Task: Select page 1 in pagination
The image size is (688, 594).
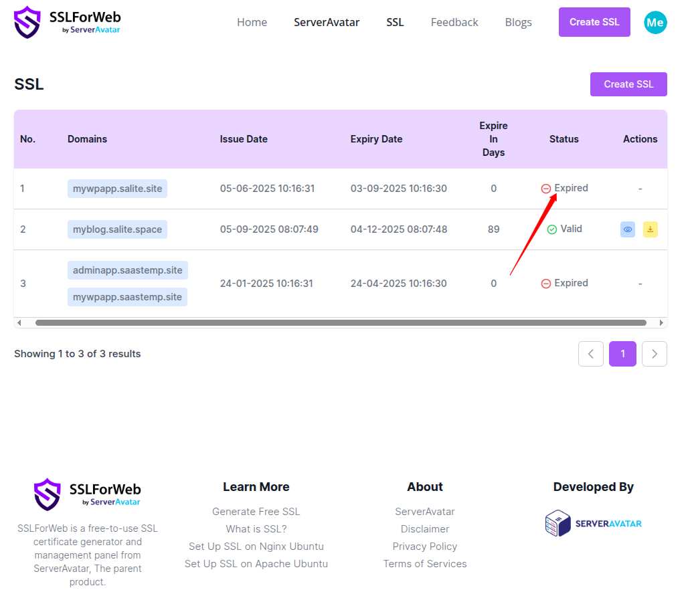Action: point(622,353)
